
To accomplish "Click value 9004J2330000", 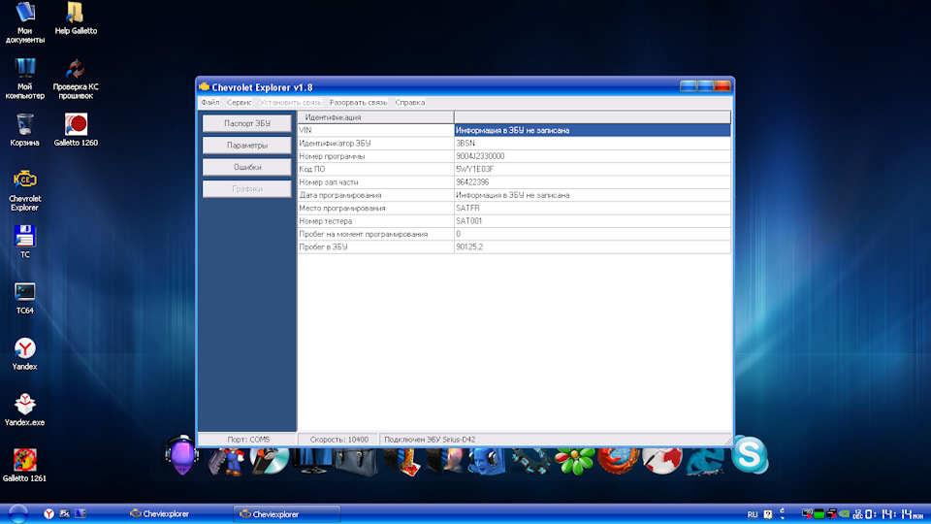I will (x=480, y=156).
